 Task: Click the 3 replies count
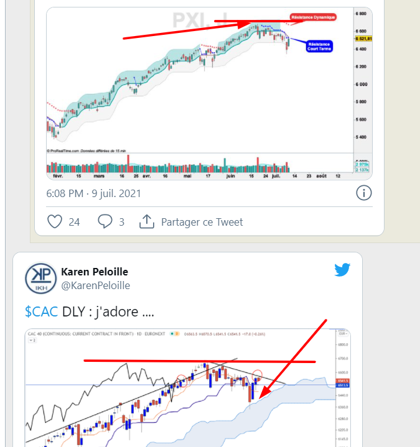click(x=121, y=222)
